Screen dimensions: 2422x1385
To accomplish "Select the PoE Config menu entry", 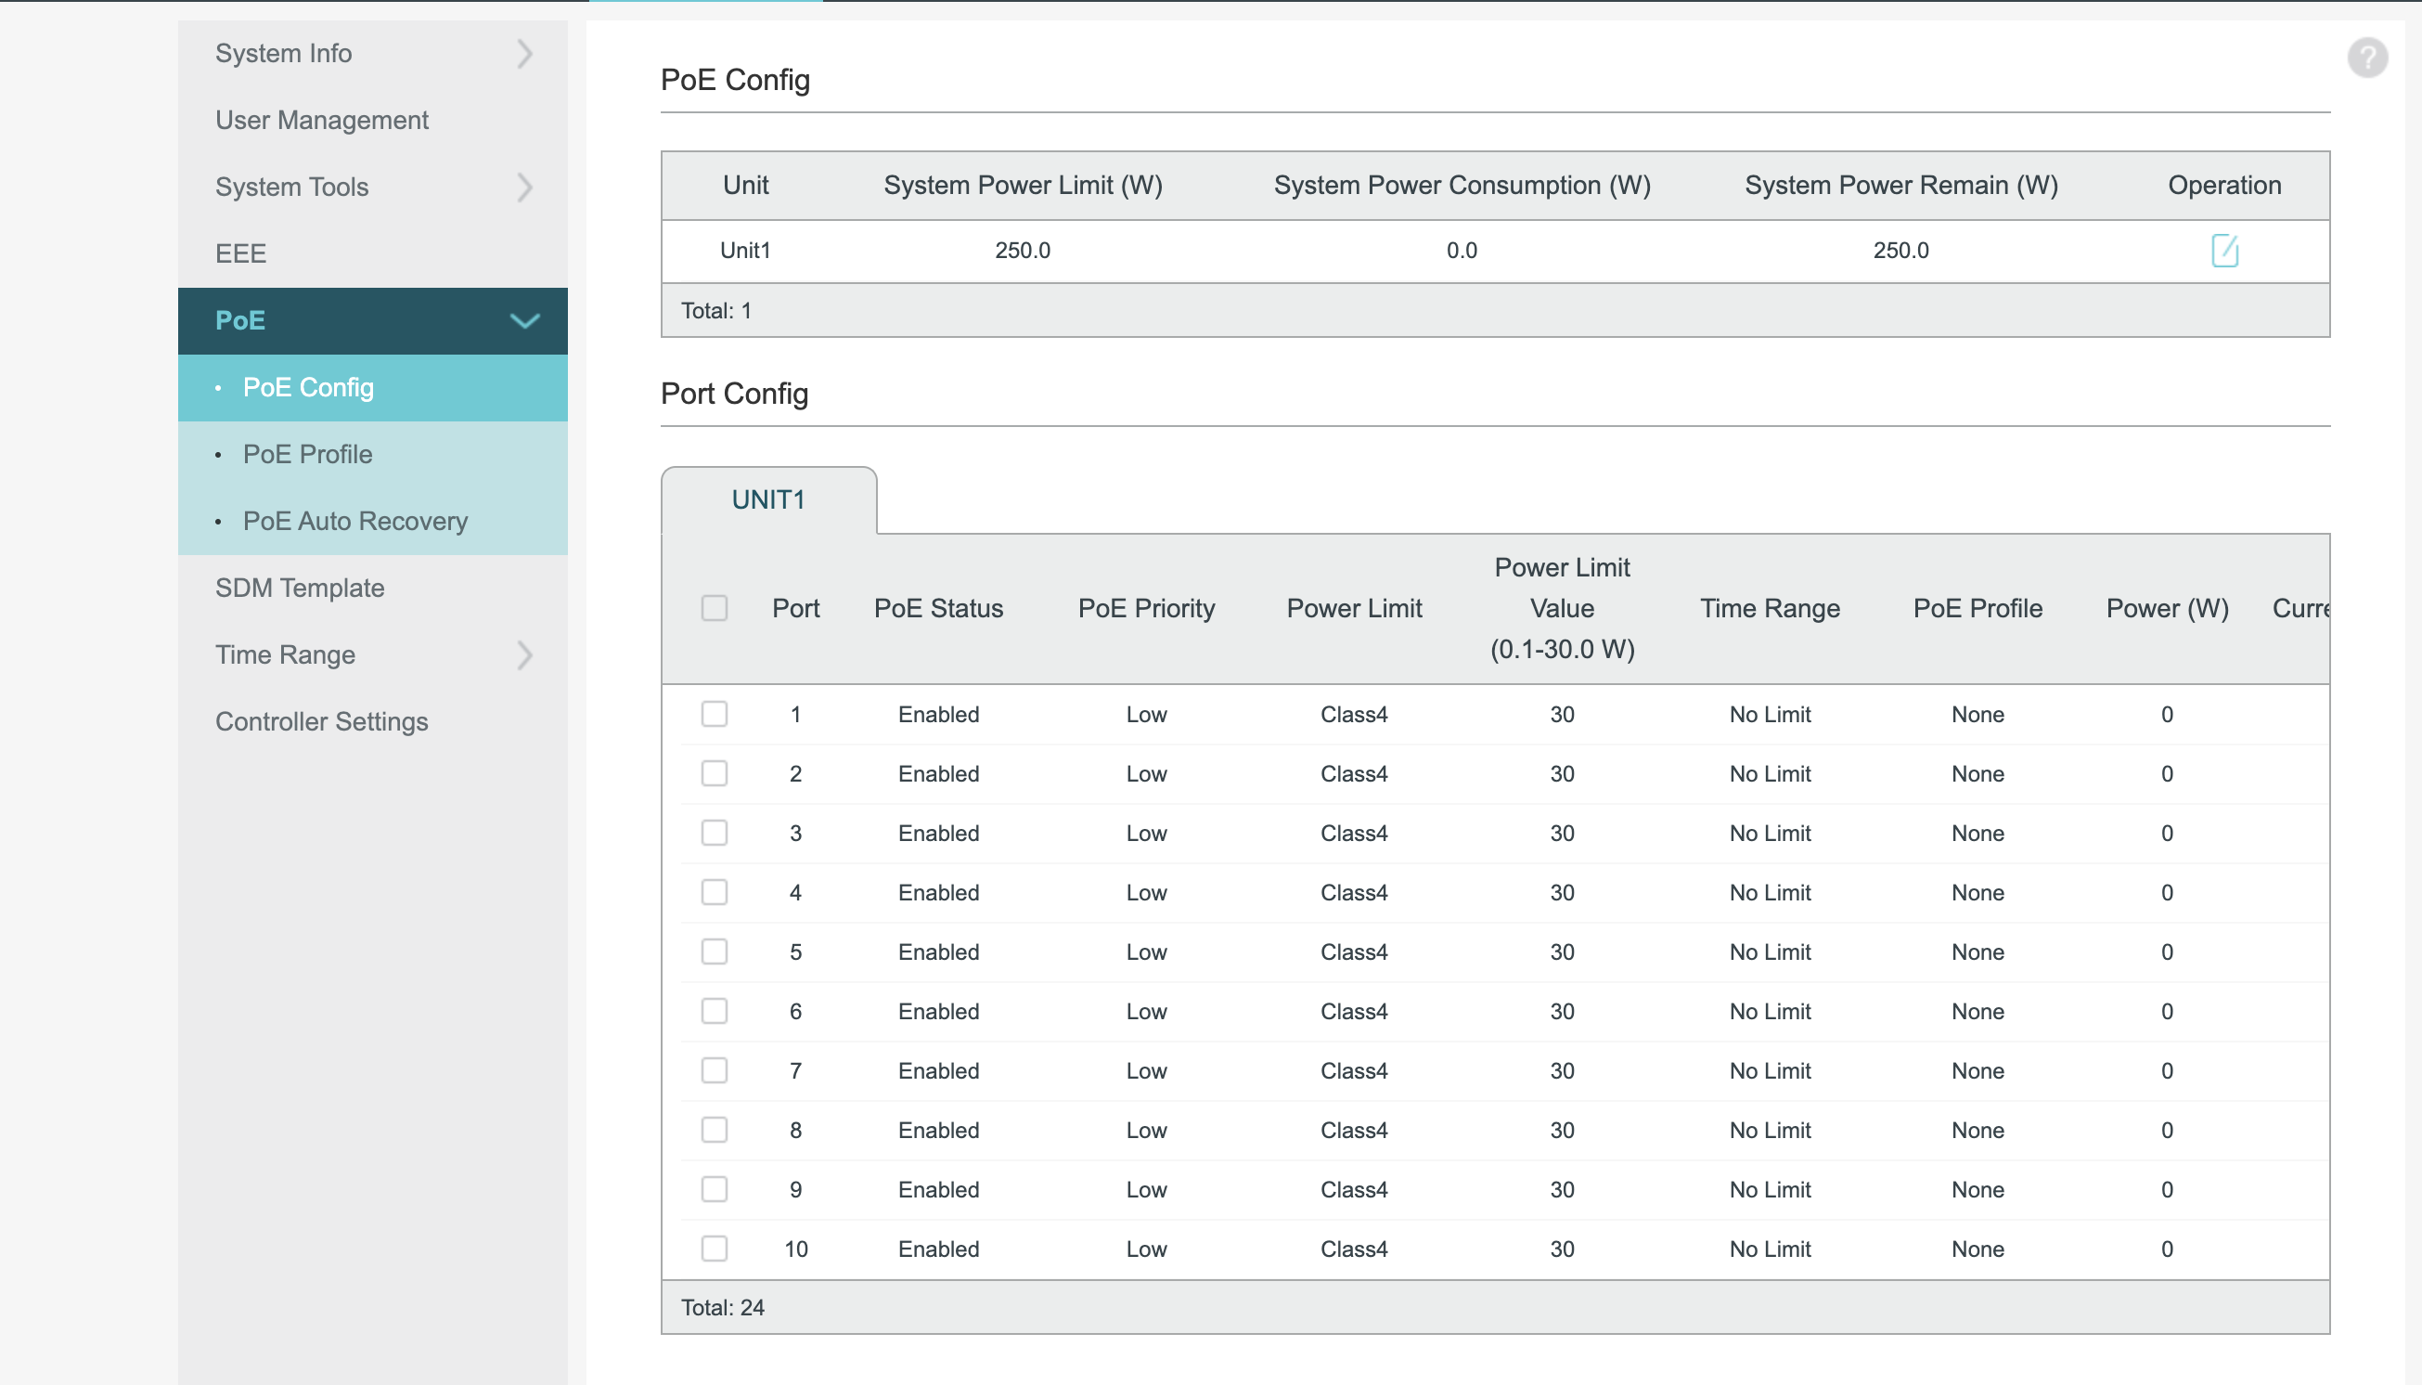I will click(x=308, y=387).
